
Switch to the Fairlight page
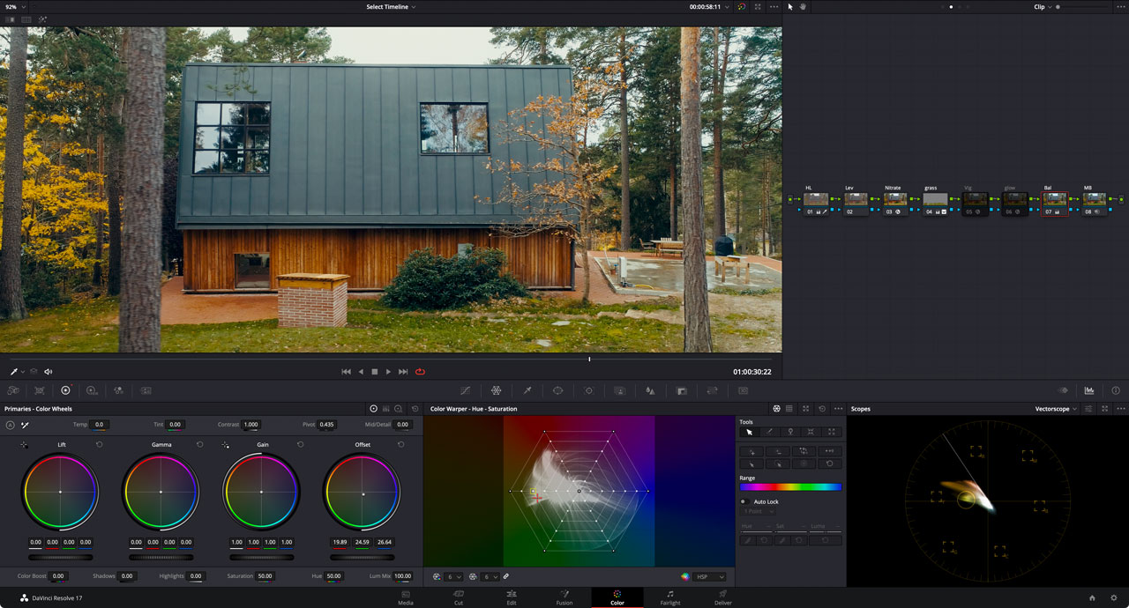click(670, 597)
